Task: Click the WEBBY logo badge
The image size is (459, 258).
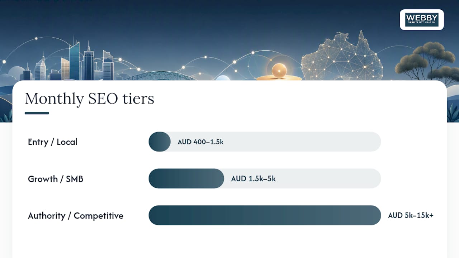Action: point(422,20)
